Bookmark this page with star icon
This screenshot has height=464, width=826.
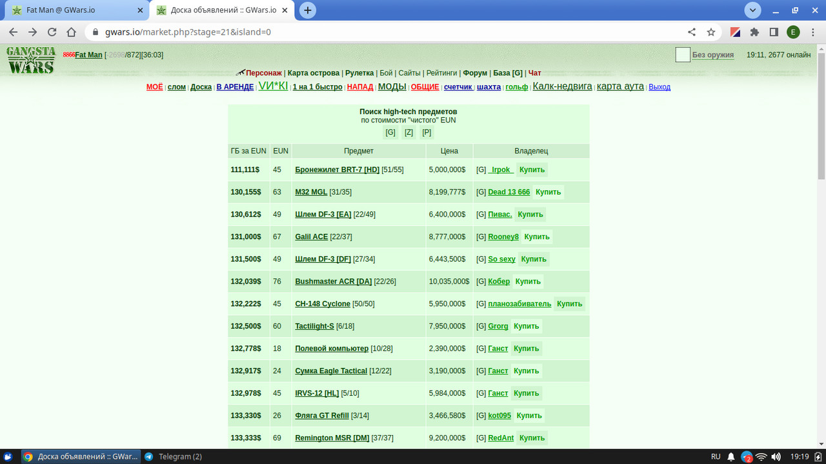pos(711,32)
